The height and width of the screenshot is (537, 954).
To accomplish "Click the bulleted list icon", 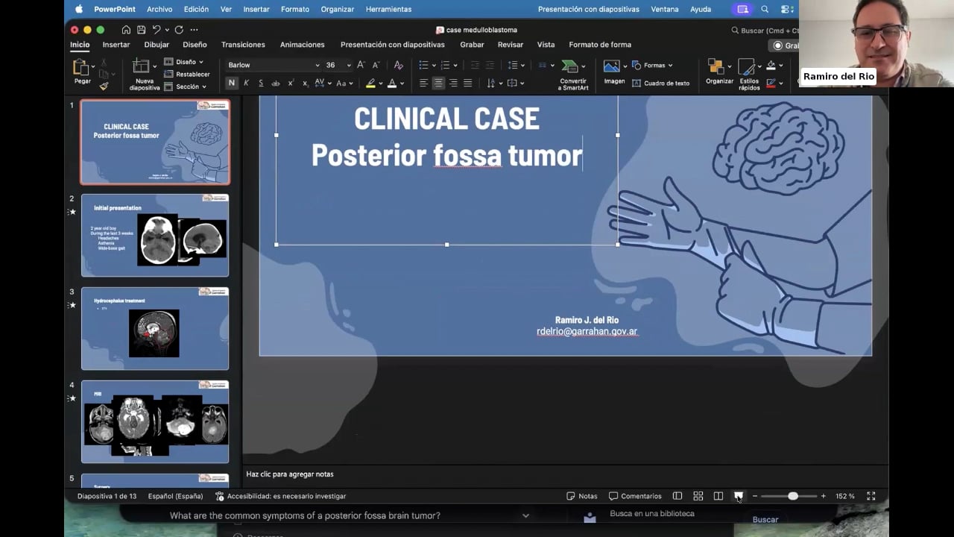I will point(423,65).
